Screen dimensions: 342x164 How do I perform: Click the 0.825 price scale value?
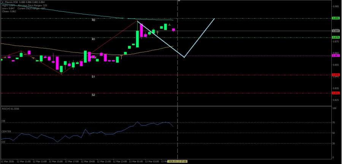coord(335,100)
